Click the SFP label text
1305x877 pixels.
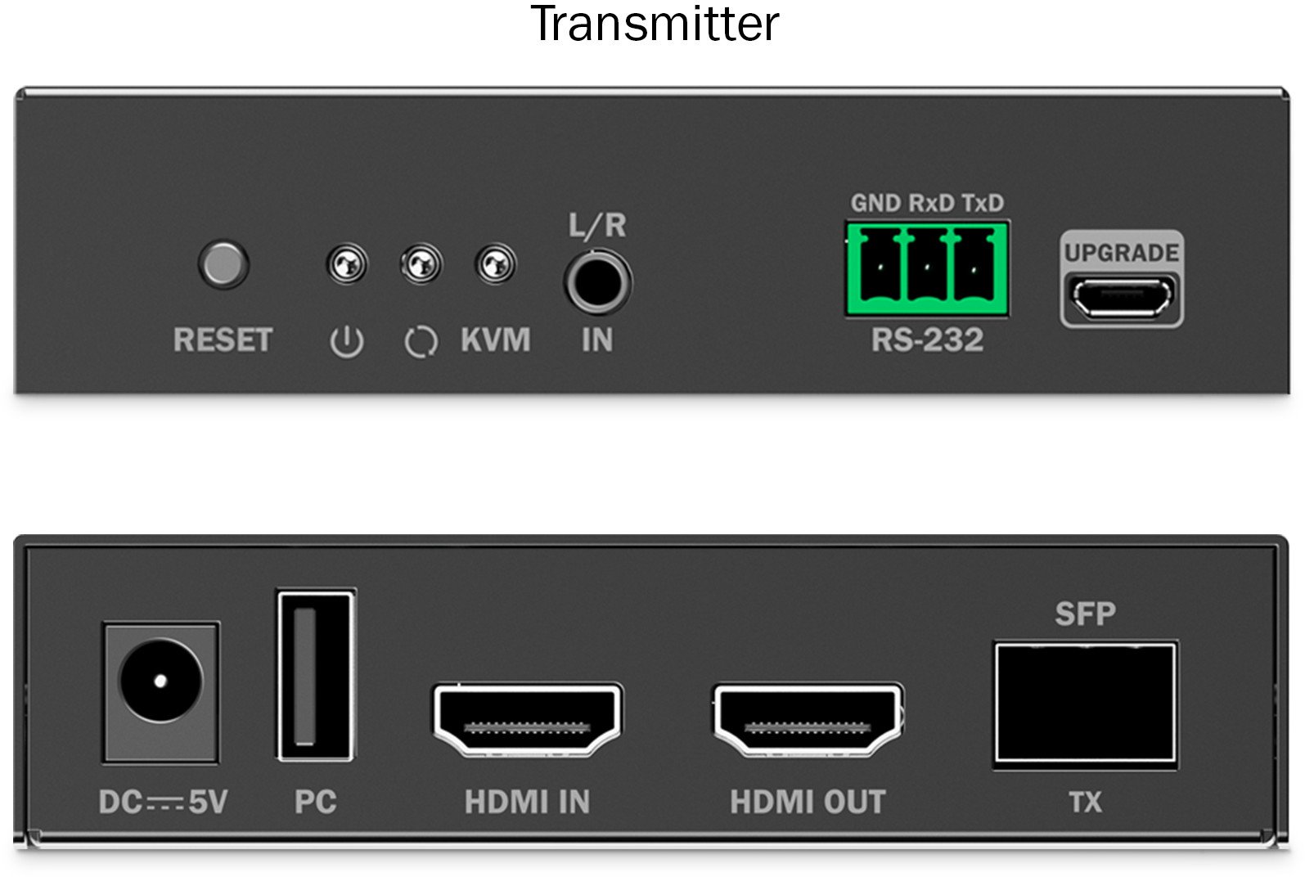pos(1085,614)
